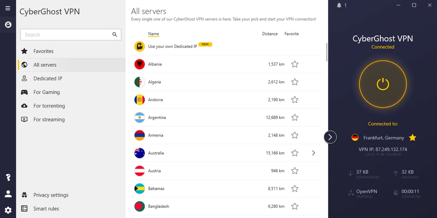The width and height of the screenshot is (437, 218).
Task: Click the server list scrollbar
Action: [326, 52]
